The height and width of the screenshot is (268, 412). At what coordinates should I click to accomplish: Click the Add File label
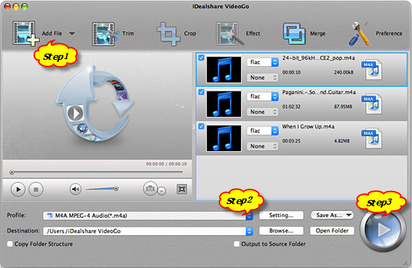point(52,34)
